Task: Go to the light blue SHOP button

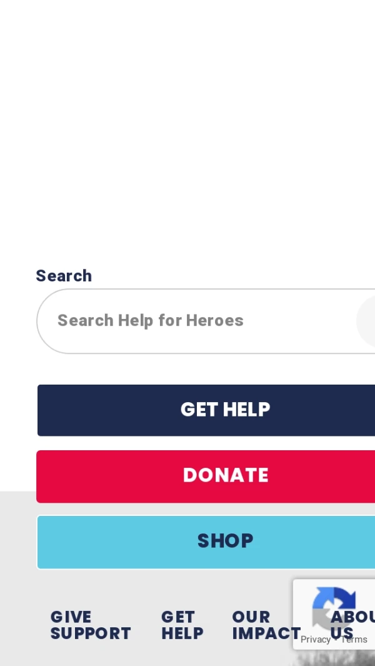Action: (x=206, y=542)
